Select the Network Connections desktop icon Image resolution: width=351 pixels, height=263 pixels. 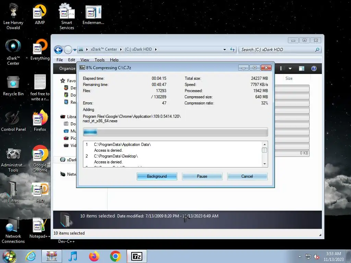(13, 230)
